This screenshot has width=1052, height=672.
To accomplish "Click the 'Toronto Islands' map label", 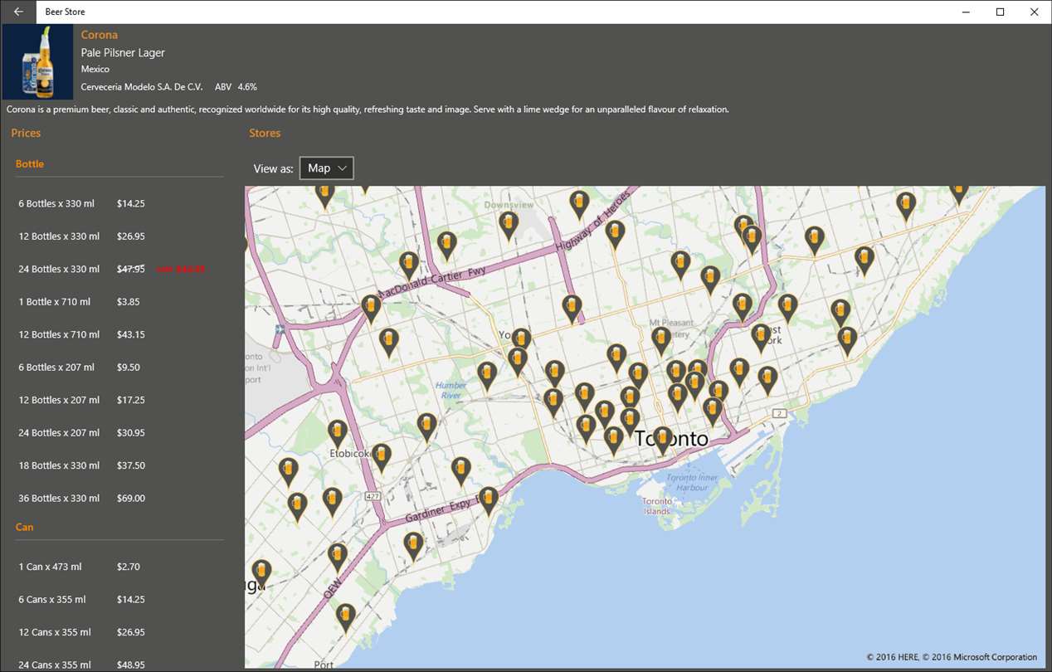I will point(657,506).
